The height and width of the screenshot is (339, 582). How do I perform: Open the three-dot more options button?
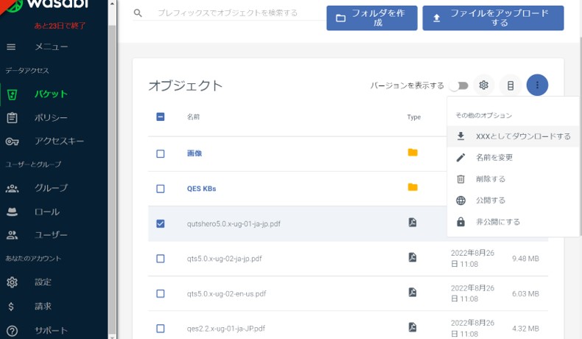537,85
